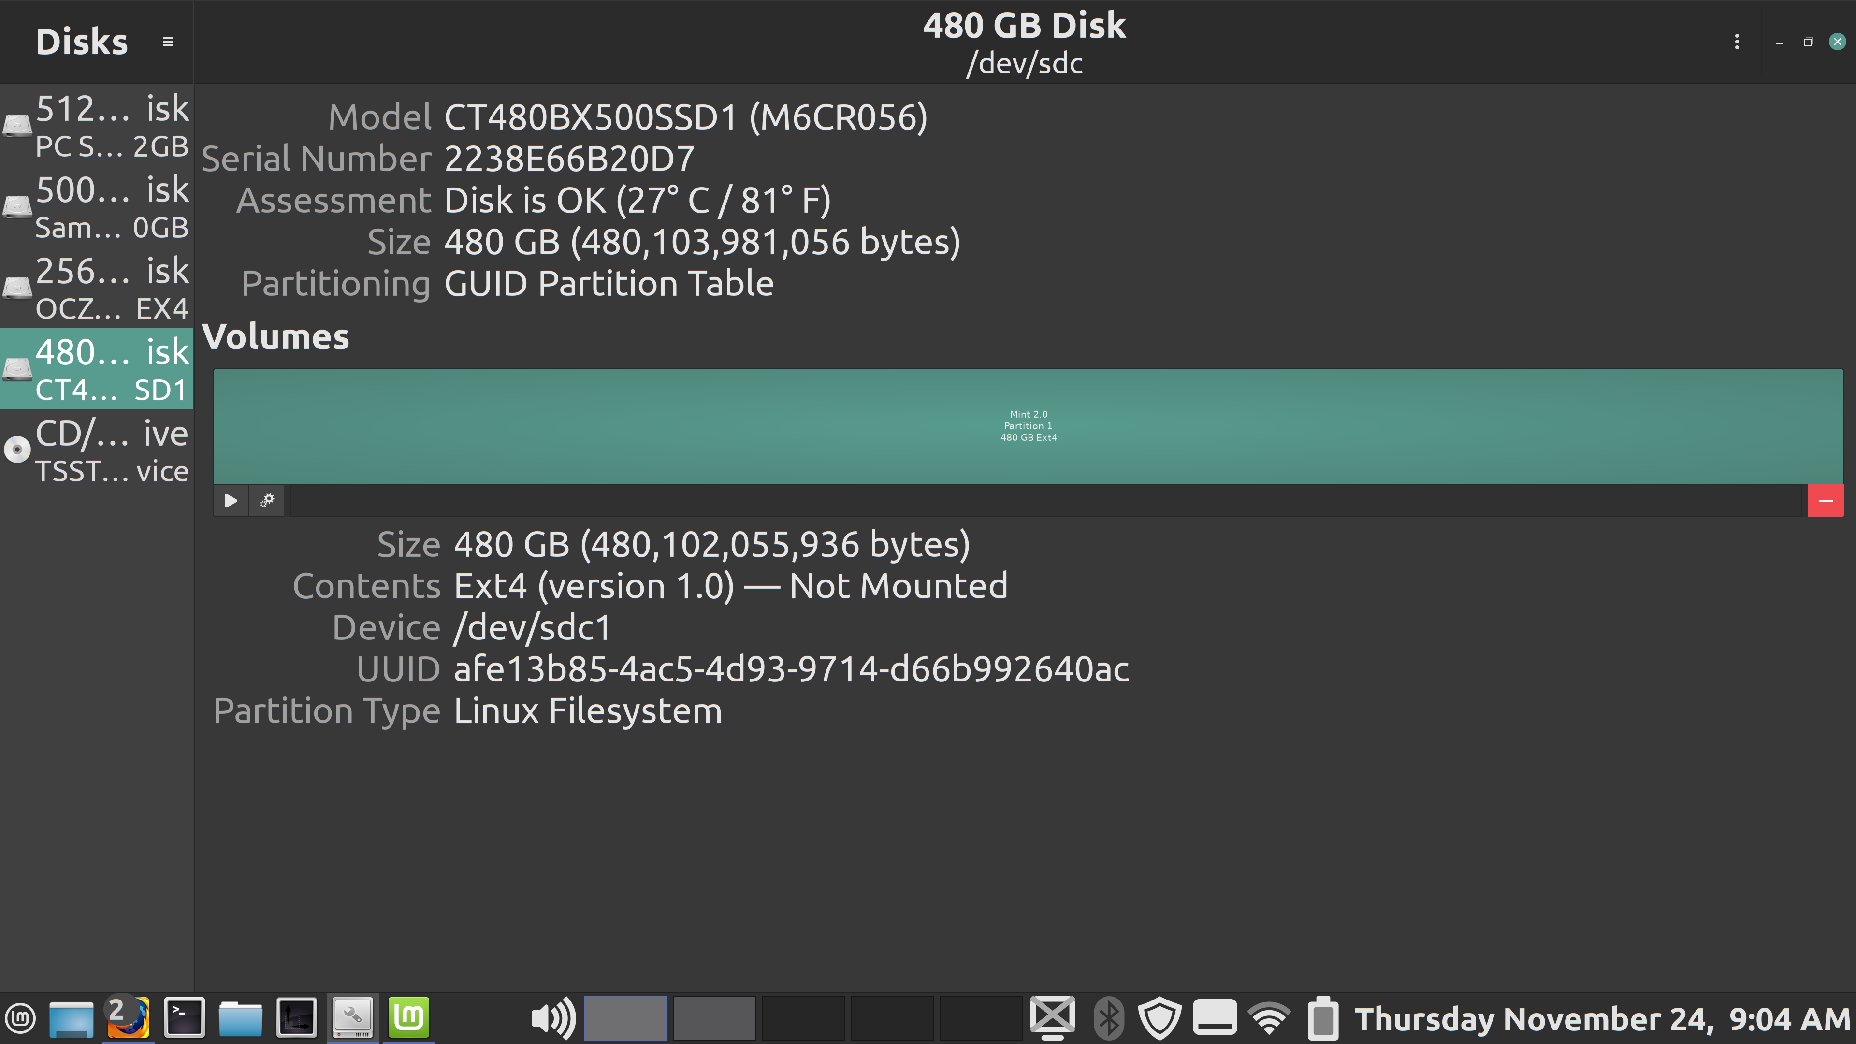Switch to the fourth workspace
The image size is (1856, 1044).
(x=892, y=1018)
